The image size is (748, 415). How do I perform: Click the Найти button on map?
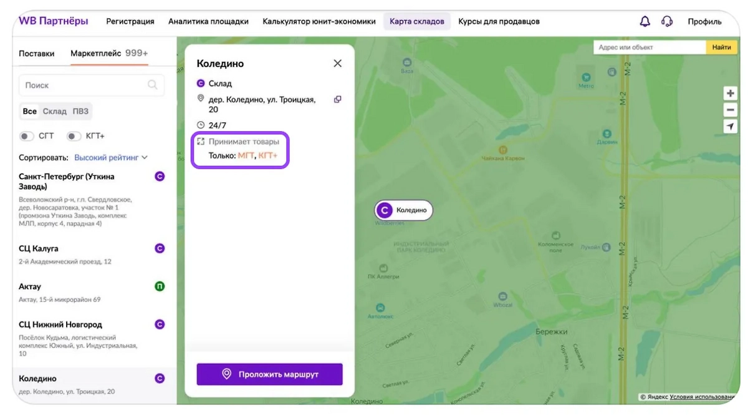coord(721,47)
